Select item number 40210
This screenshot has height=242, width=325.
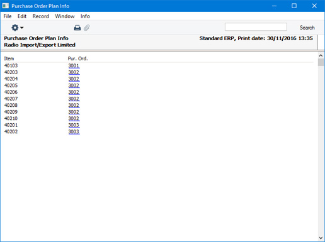click(x=11, y=118)
